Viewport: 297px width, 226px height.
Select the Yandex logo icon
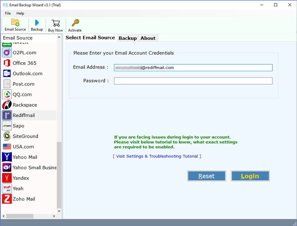7,178
